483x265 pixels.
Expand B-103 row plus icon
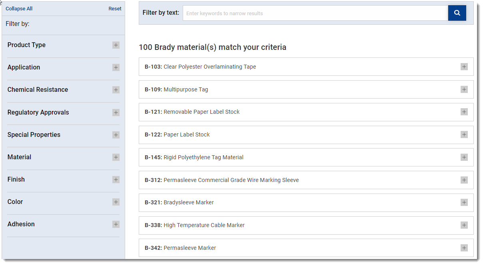click(x=464, y=67)
